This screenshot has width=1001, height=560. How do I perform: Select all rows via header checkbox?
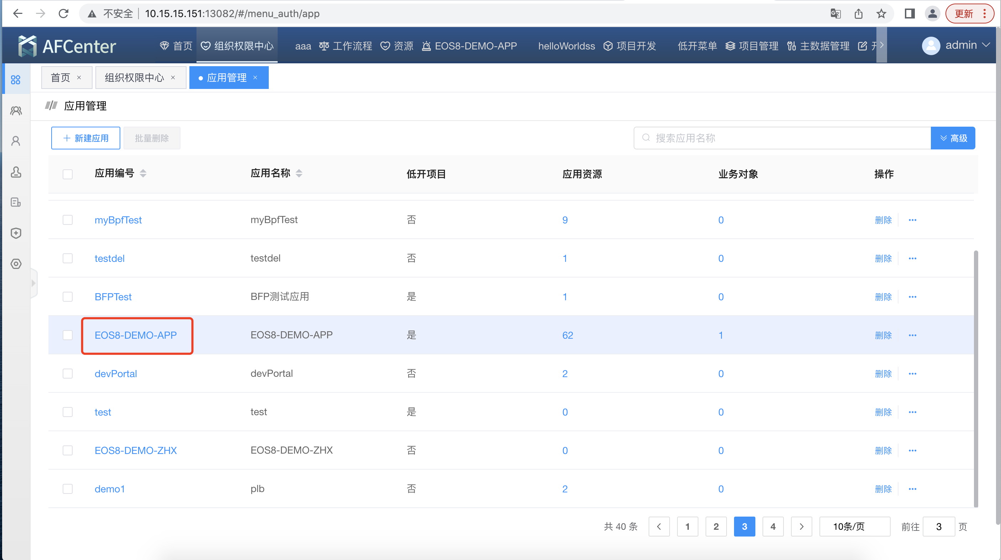pyautogui.click(x=67, y=174)
